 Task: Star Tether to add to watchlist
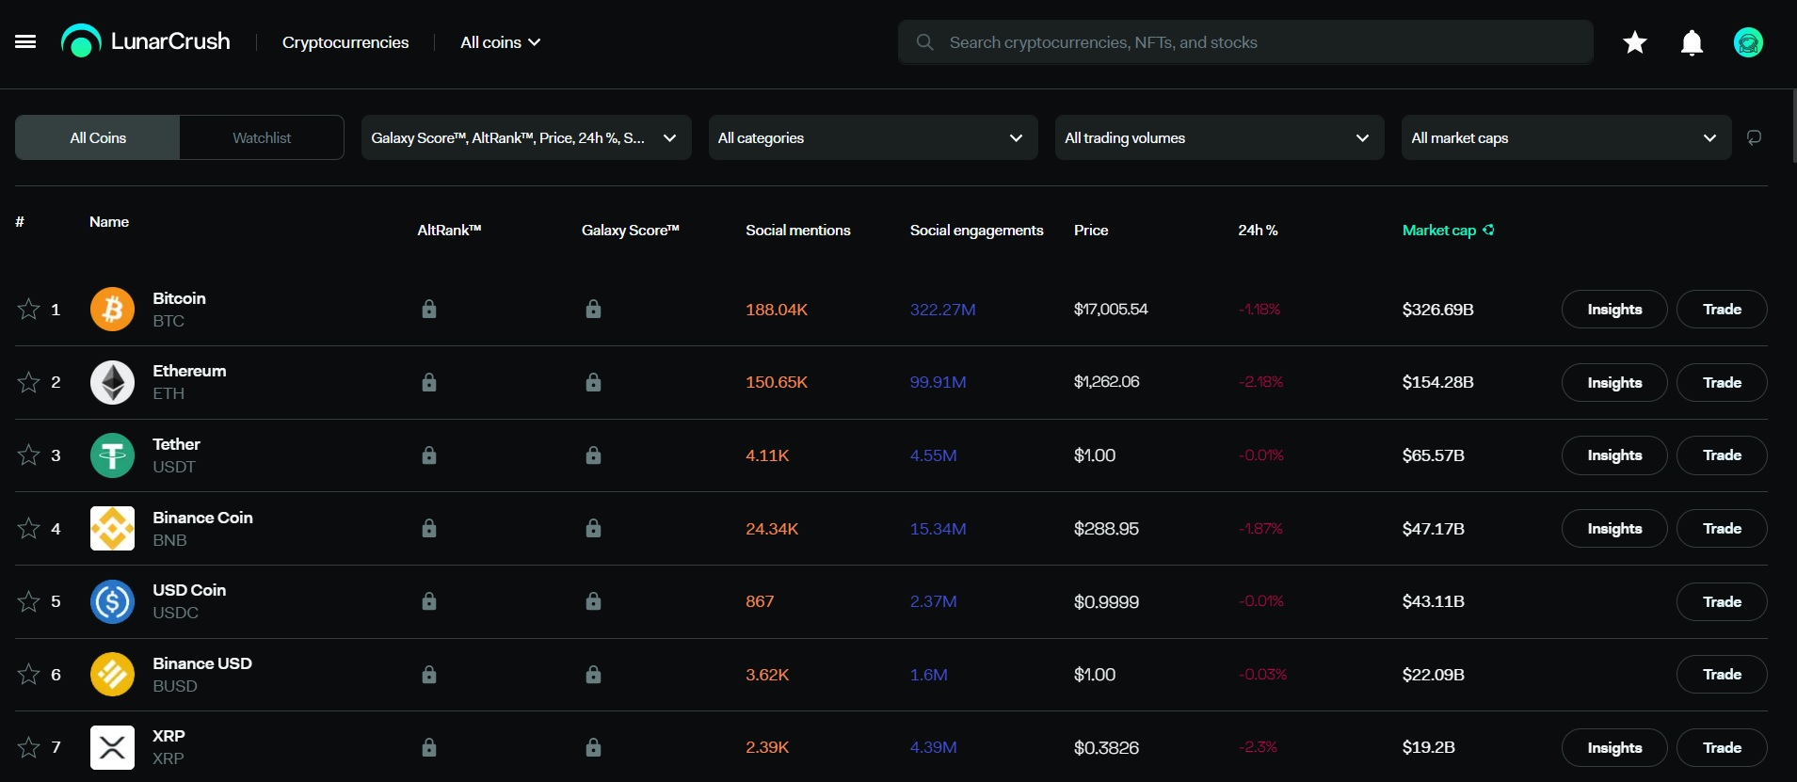[29, 455]
